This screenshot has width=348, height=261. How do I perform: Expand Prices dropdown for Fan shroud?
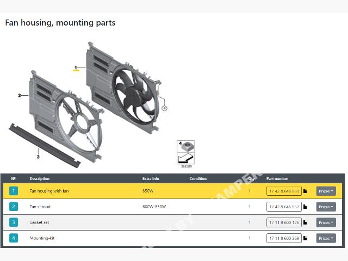coord(326,207)
